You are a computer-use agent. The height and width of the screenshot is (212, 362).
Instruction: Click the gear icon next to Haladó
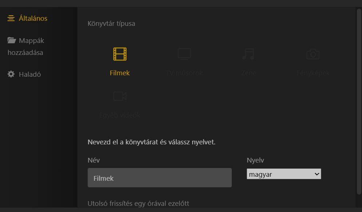pos(11,74)
